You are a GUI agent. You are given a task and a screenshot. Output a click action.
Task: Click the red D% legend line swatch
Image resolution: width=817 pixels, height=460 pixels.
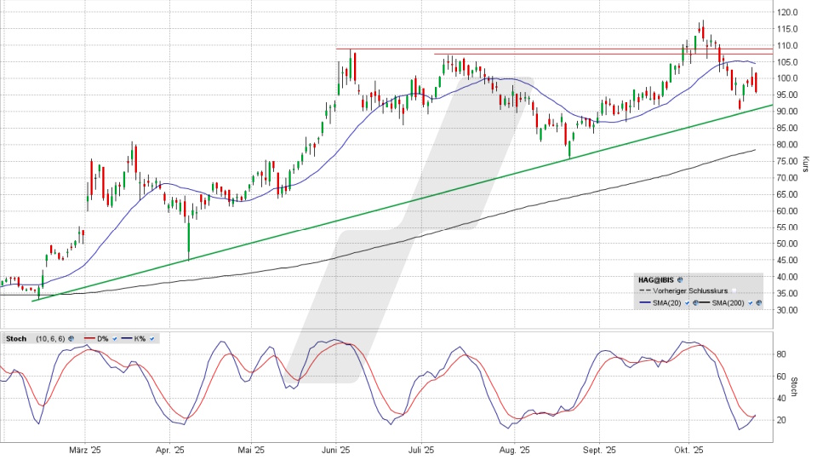(x=88, y=339)
